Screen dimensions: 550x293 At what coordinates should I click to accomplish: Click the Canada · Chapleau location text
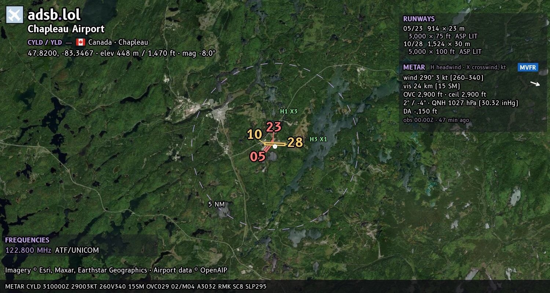click(x=118, y=42)
